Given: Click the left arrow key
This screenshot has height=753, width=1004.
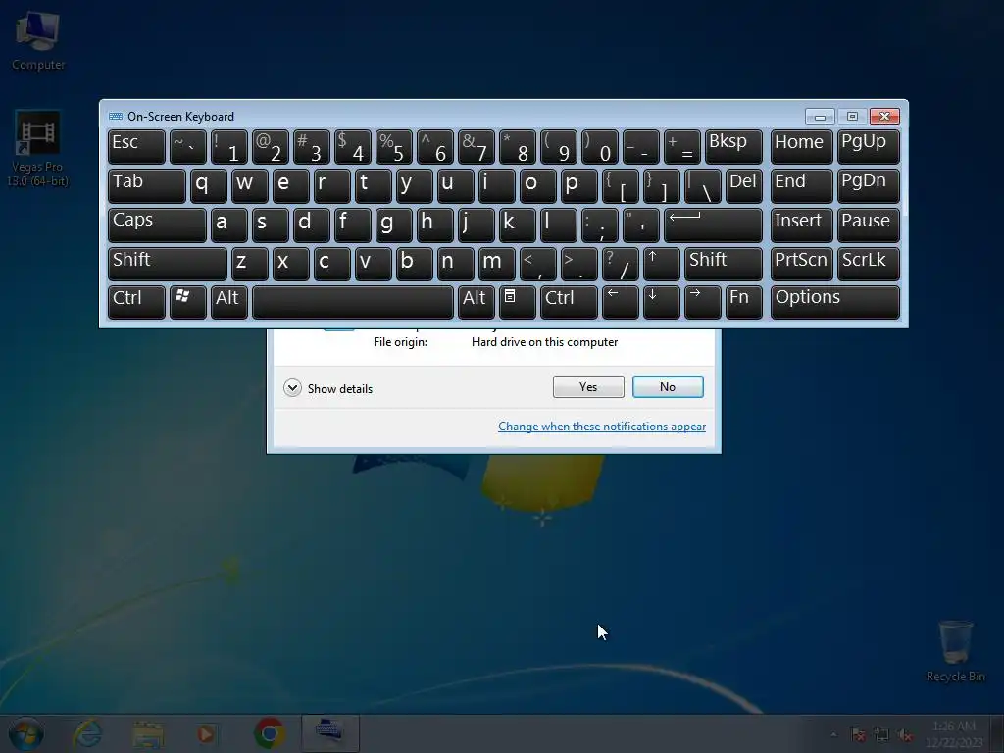Looking at the screenshot, I should pos(620,302).
